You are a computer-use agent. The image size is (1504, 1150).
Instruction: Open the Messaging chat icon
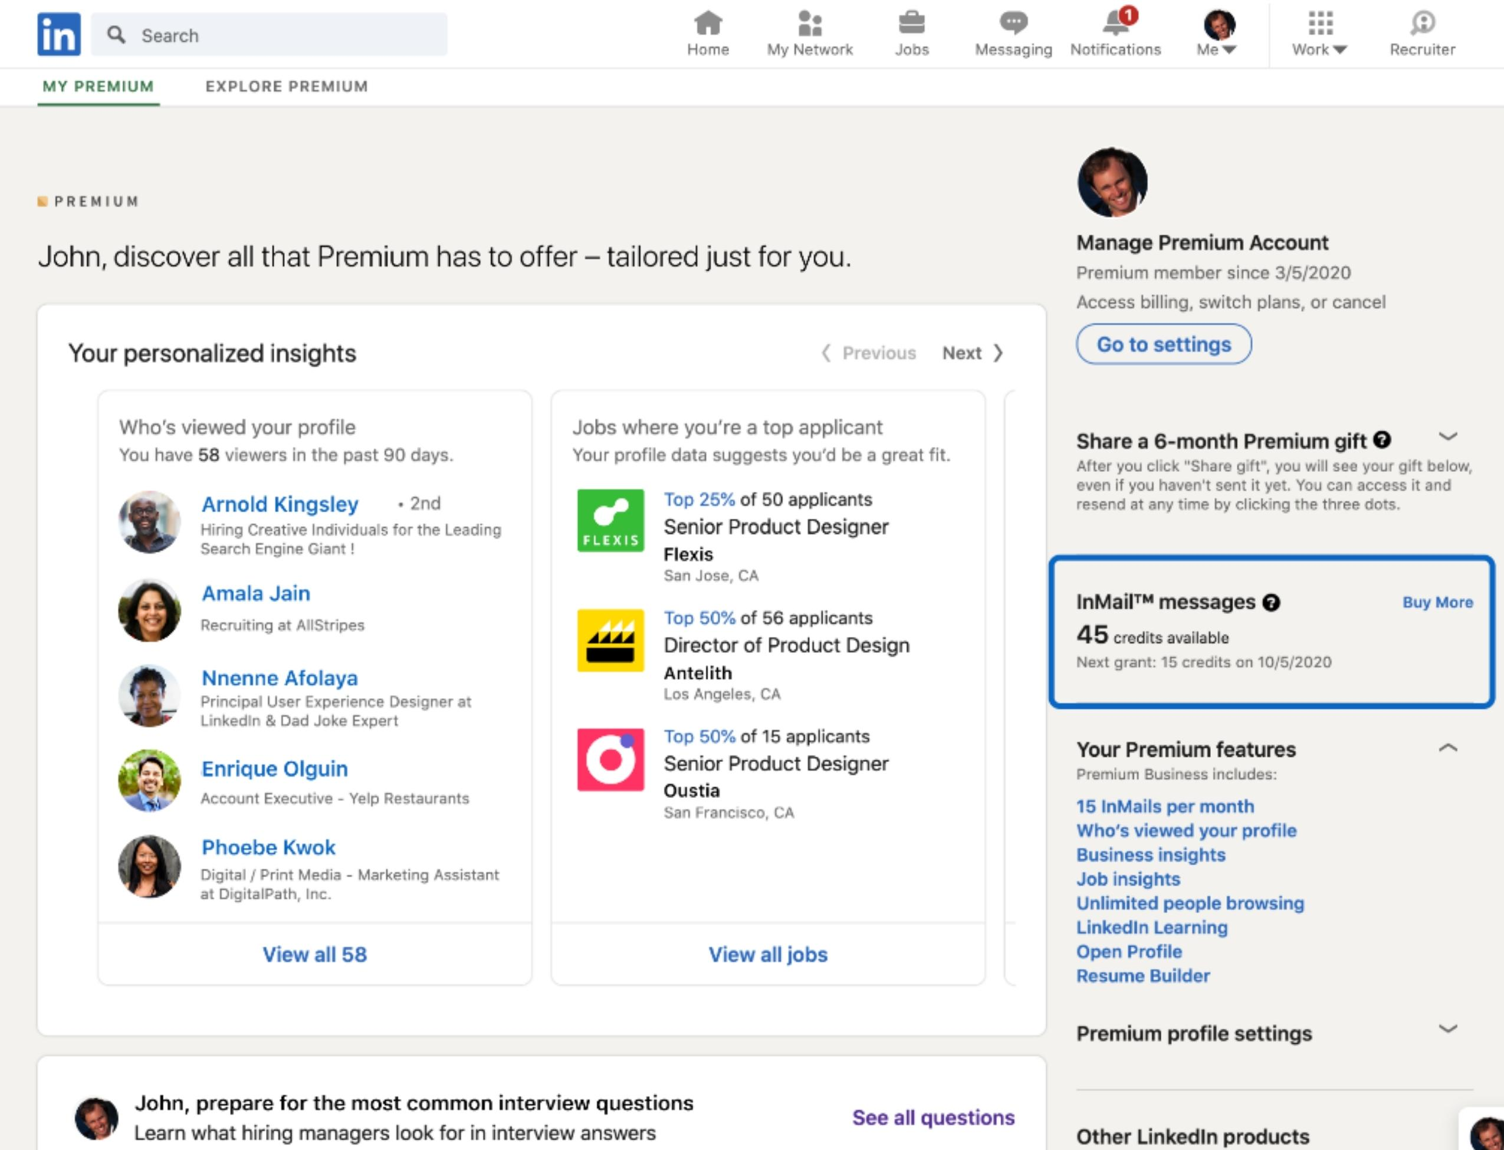click(x=1013, y=23)
